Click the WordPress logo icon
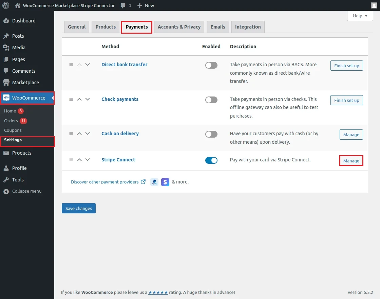 [5, 5]
